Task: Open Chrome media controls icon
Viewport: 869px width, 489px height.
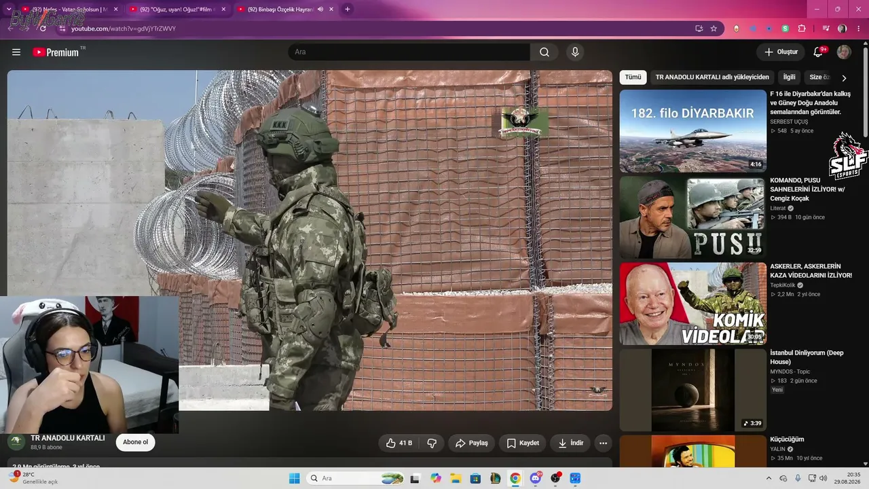Action: coord(826,29)
